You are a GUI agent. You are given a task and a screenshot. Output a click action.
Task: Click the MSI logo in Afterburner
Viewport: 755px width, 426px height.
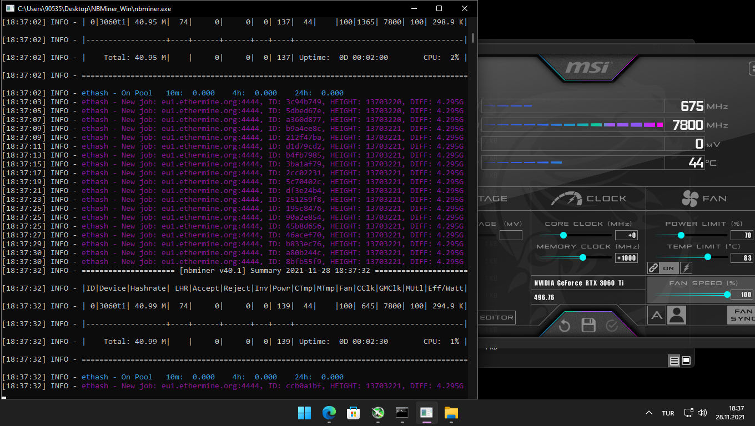pos(588,68)
